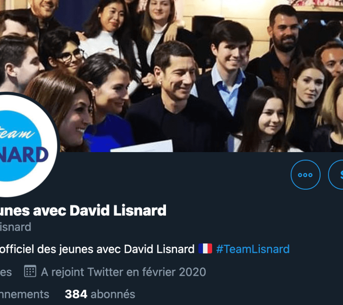Open the three-dot more options menu
343x305 pixels.
pos(306,175)
